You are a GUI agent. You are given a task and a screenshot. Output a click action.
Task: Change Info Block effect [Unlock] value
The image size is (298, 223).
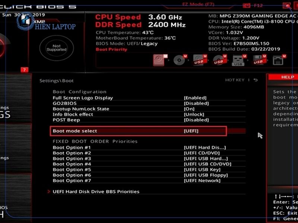194,114
